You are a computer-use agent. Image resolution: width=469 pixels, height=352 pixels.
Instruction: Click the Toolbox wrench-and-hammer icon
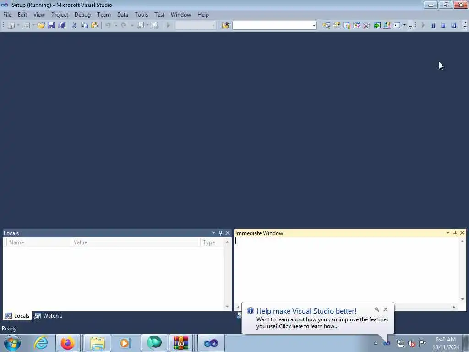tap(366, 26)
